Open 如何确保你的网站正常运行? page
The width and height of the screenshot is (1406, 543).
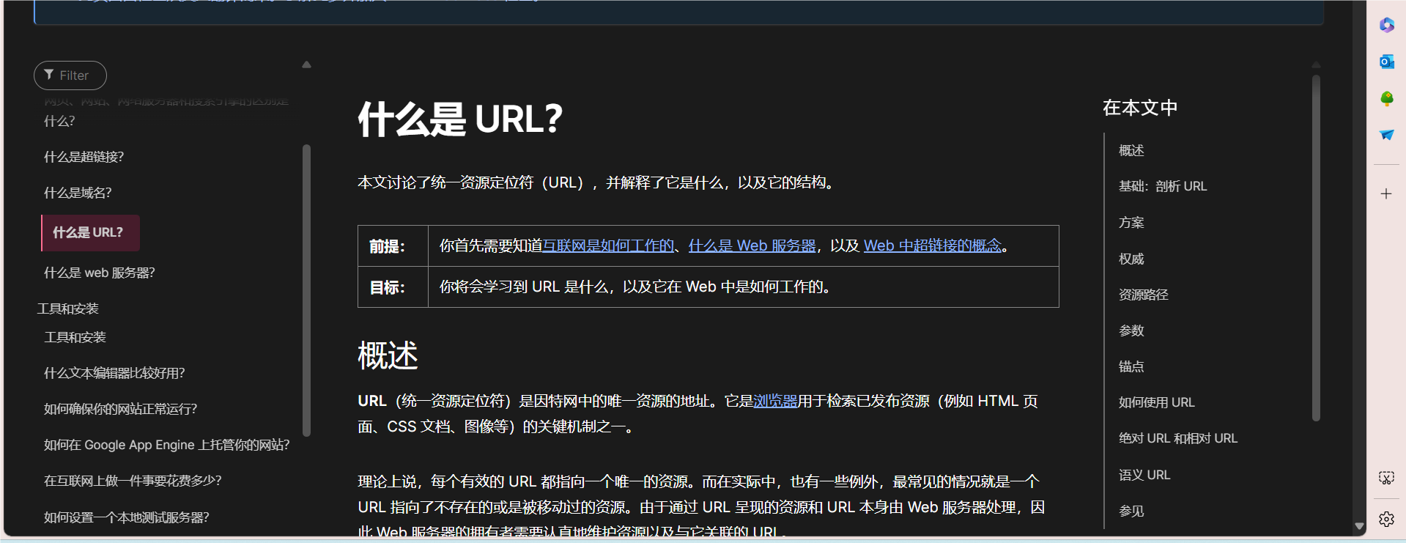pyautogui.click(x=121, y=409)
